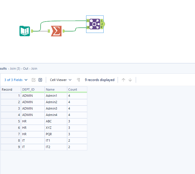The height and width of the screenshot is (174, 195).
Task: Click the up arrow to go to previous record
Action: pyautogui.click(x=123, y=80)
